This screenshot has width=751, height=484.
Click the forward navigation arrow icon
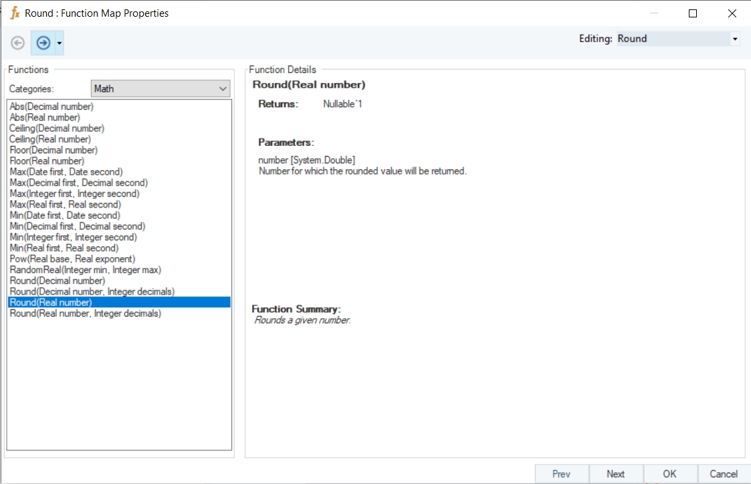pyautogui.click(x=43, y=43)
